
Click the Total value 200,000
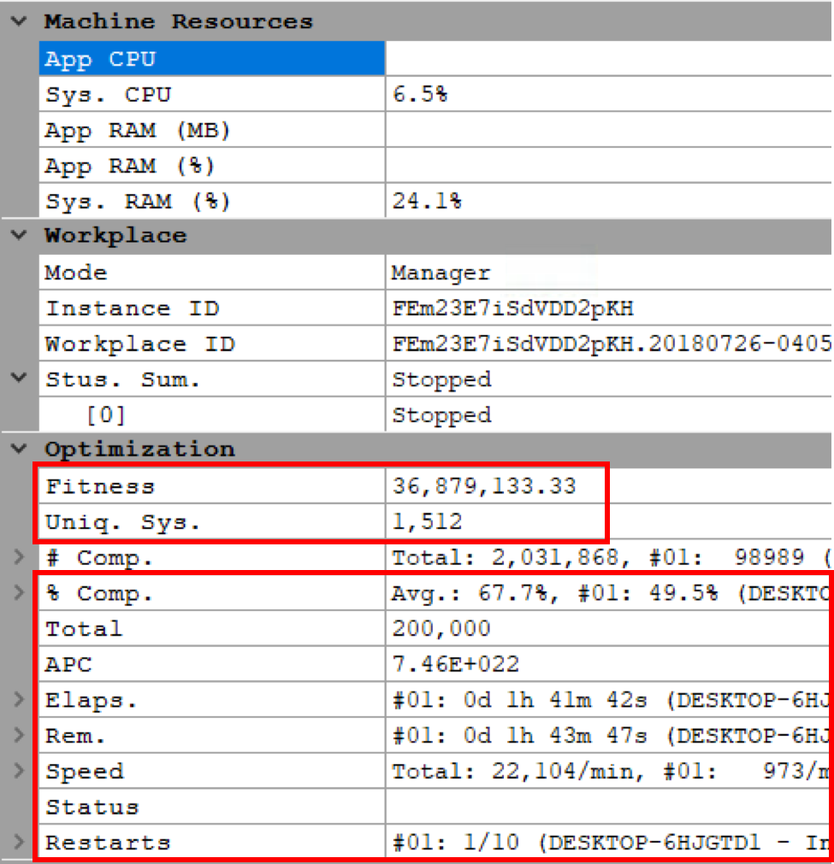tap(441, 630)
